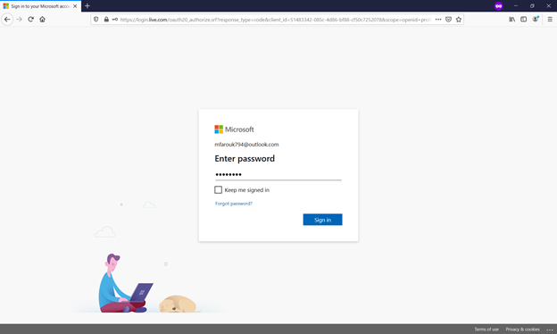Open Privacy & cookies link

click(522, 330)
